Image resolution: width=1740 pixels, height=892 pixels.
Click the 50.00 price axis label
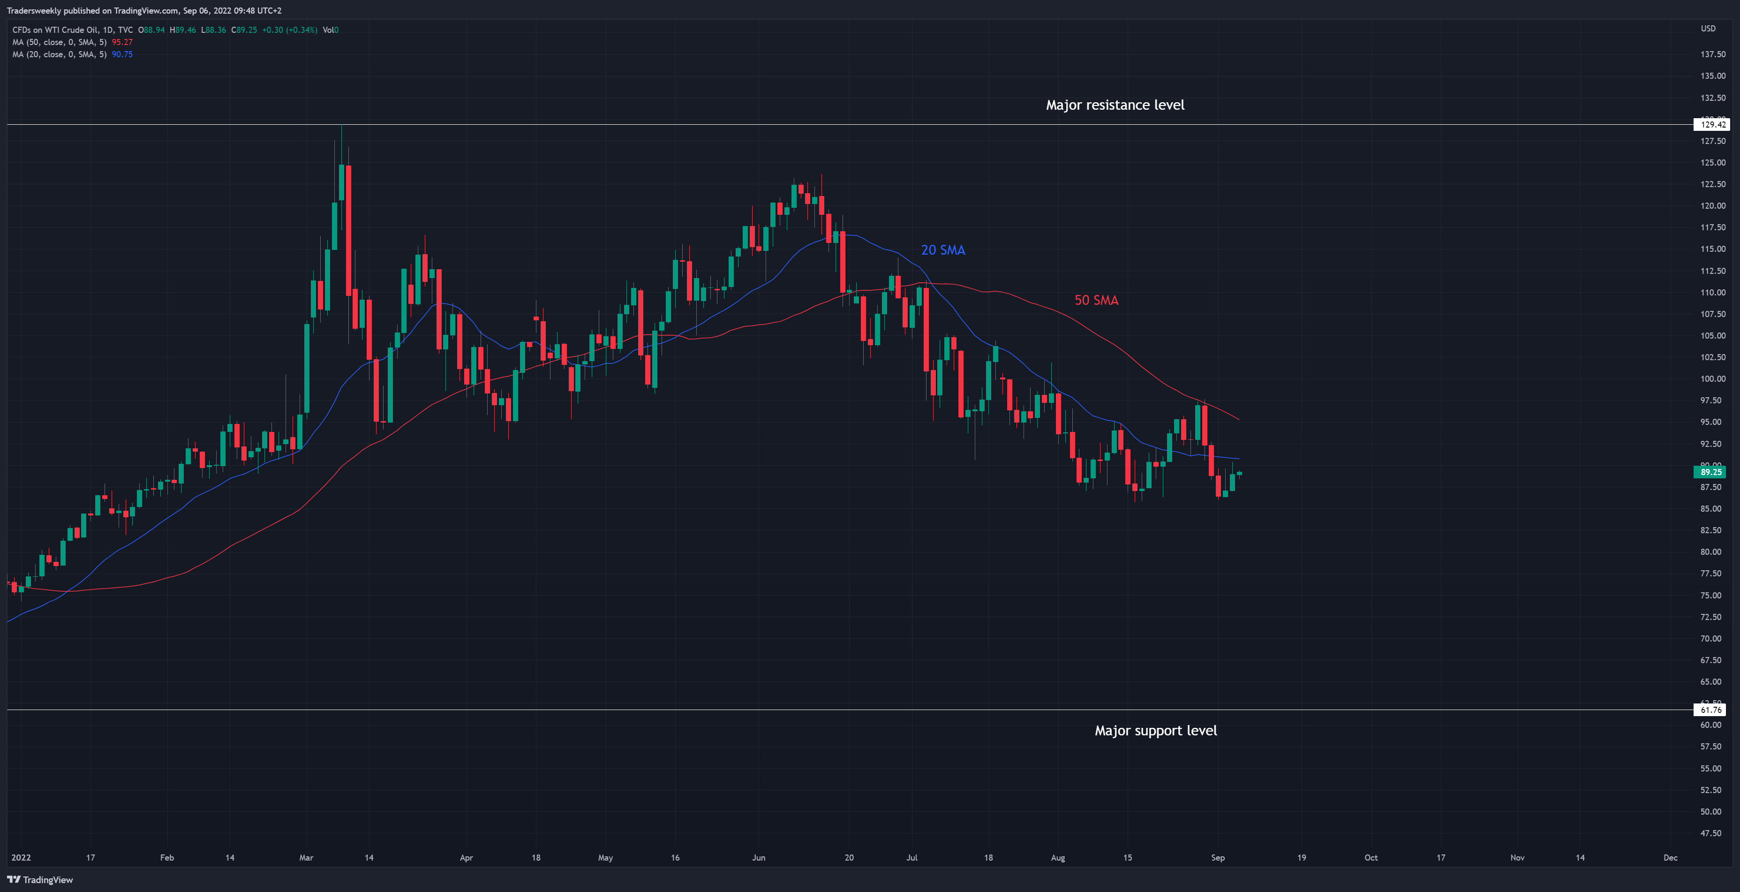pos(1711,812)
